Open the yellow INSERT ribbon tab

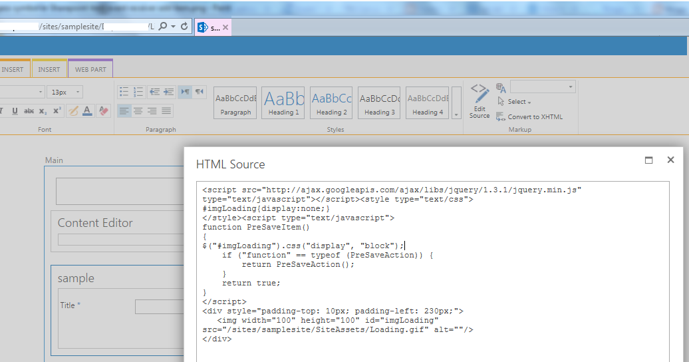click(x=49, y=69)
